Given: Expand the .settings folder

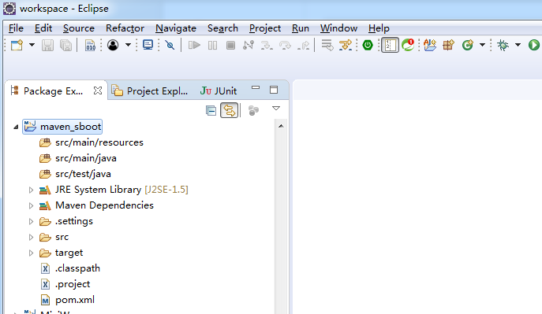Looking at the screenshot, I should point(31,222).
